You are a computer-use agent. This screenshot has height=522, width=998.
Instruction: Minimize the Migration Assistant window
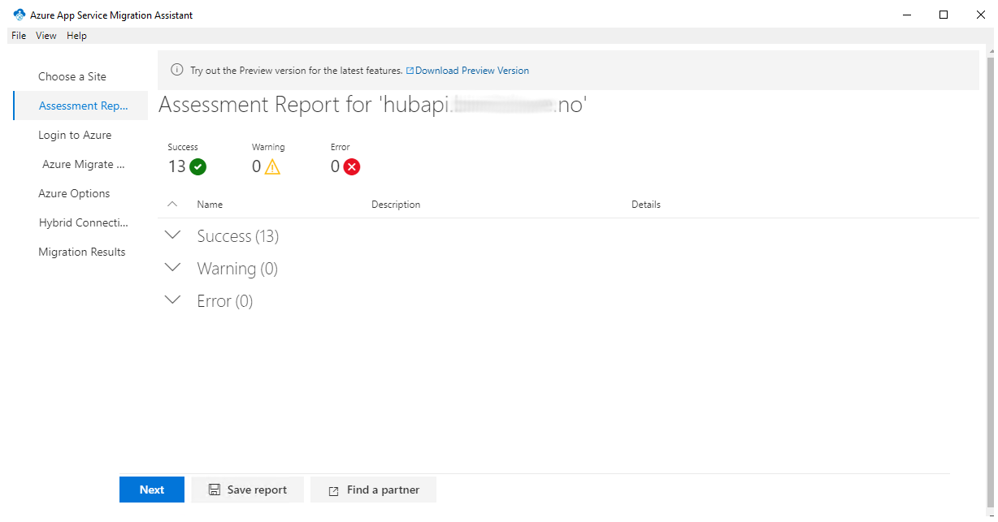tap(906, 15)
